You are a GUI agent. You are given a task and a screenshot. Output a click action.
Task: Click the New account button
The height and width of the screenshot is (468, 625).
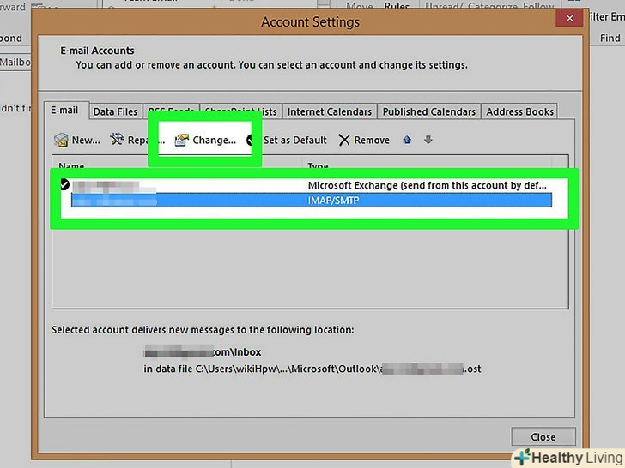click(x=77, y=140)
